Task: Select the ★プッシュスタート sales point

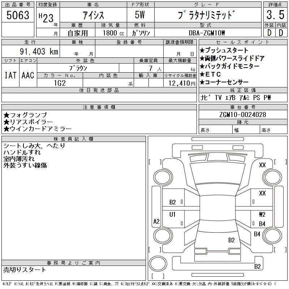Action: [224, 50]
